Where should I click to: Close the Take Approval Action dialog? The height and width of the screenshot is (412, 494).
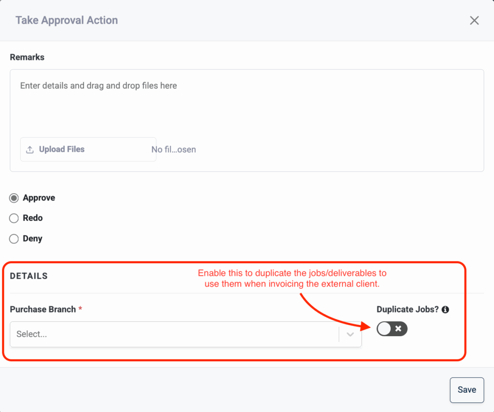(474, 20)
